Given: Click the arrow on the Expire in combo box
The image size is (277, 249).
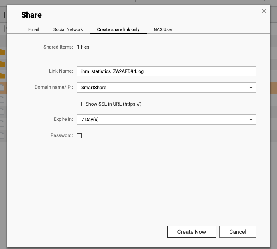Looking at the screenshot, I should coord(251,120).
